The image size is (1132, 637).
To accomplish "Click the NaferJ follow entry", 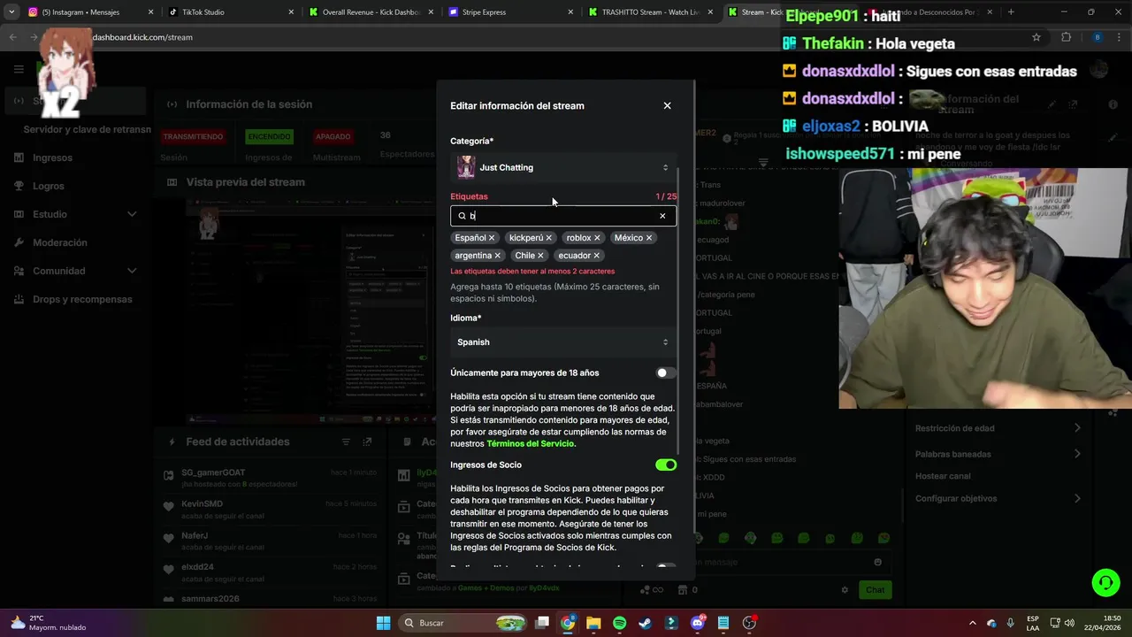I will (270, 541).
